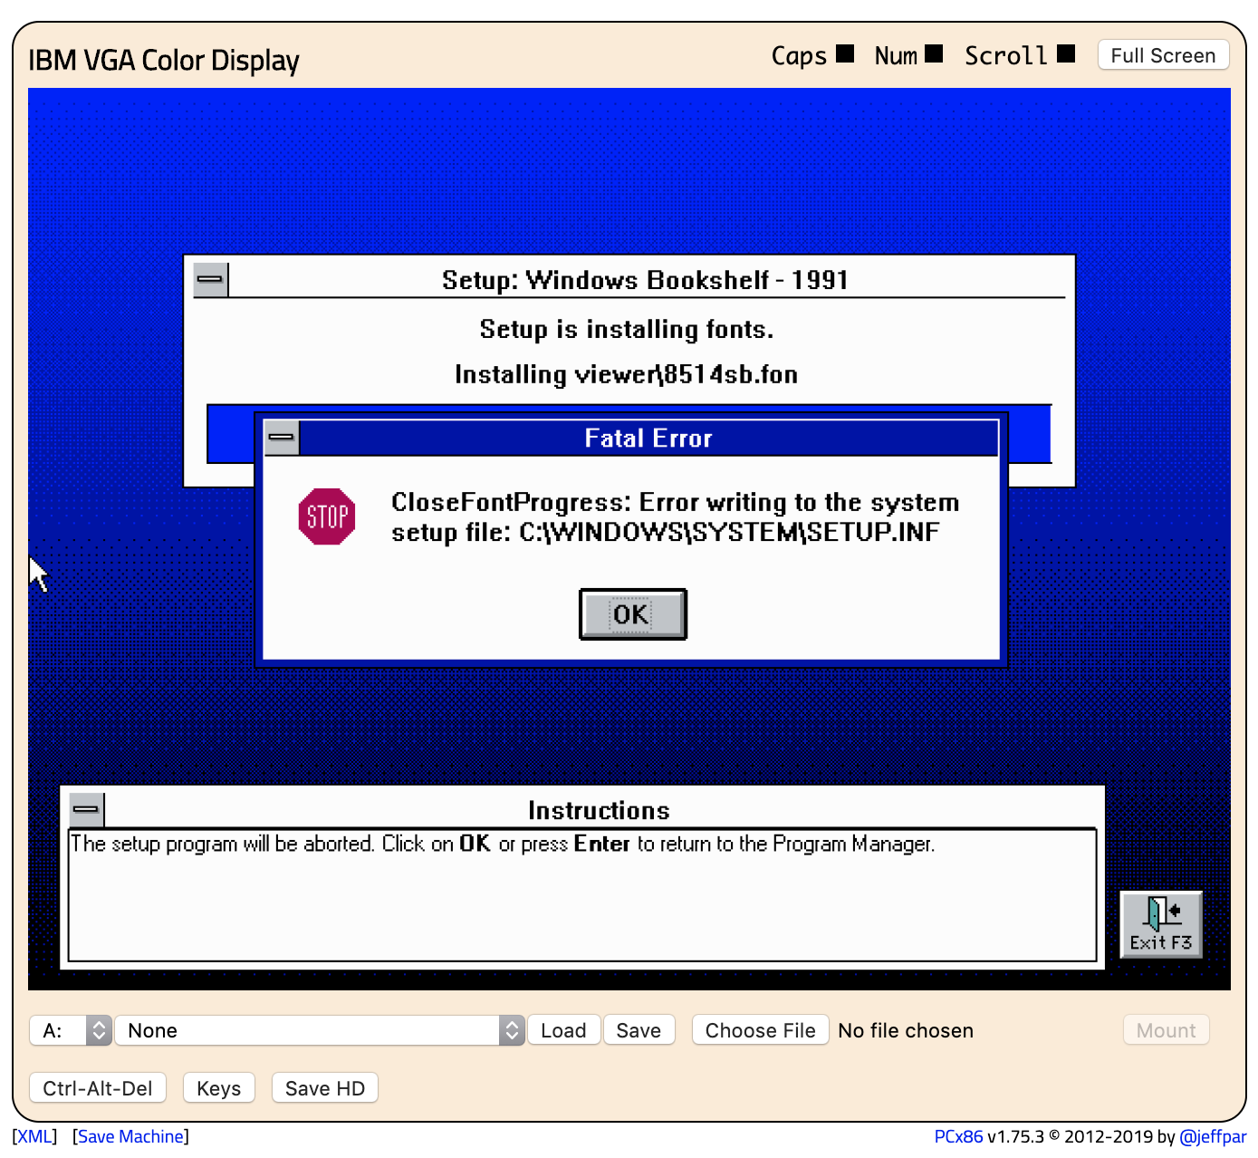Toggle the Num lock indicator

pos(935,53)
